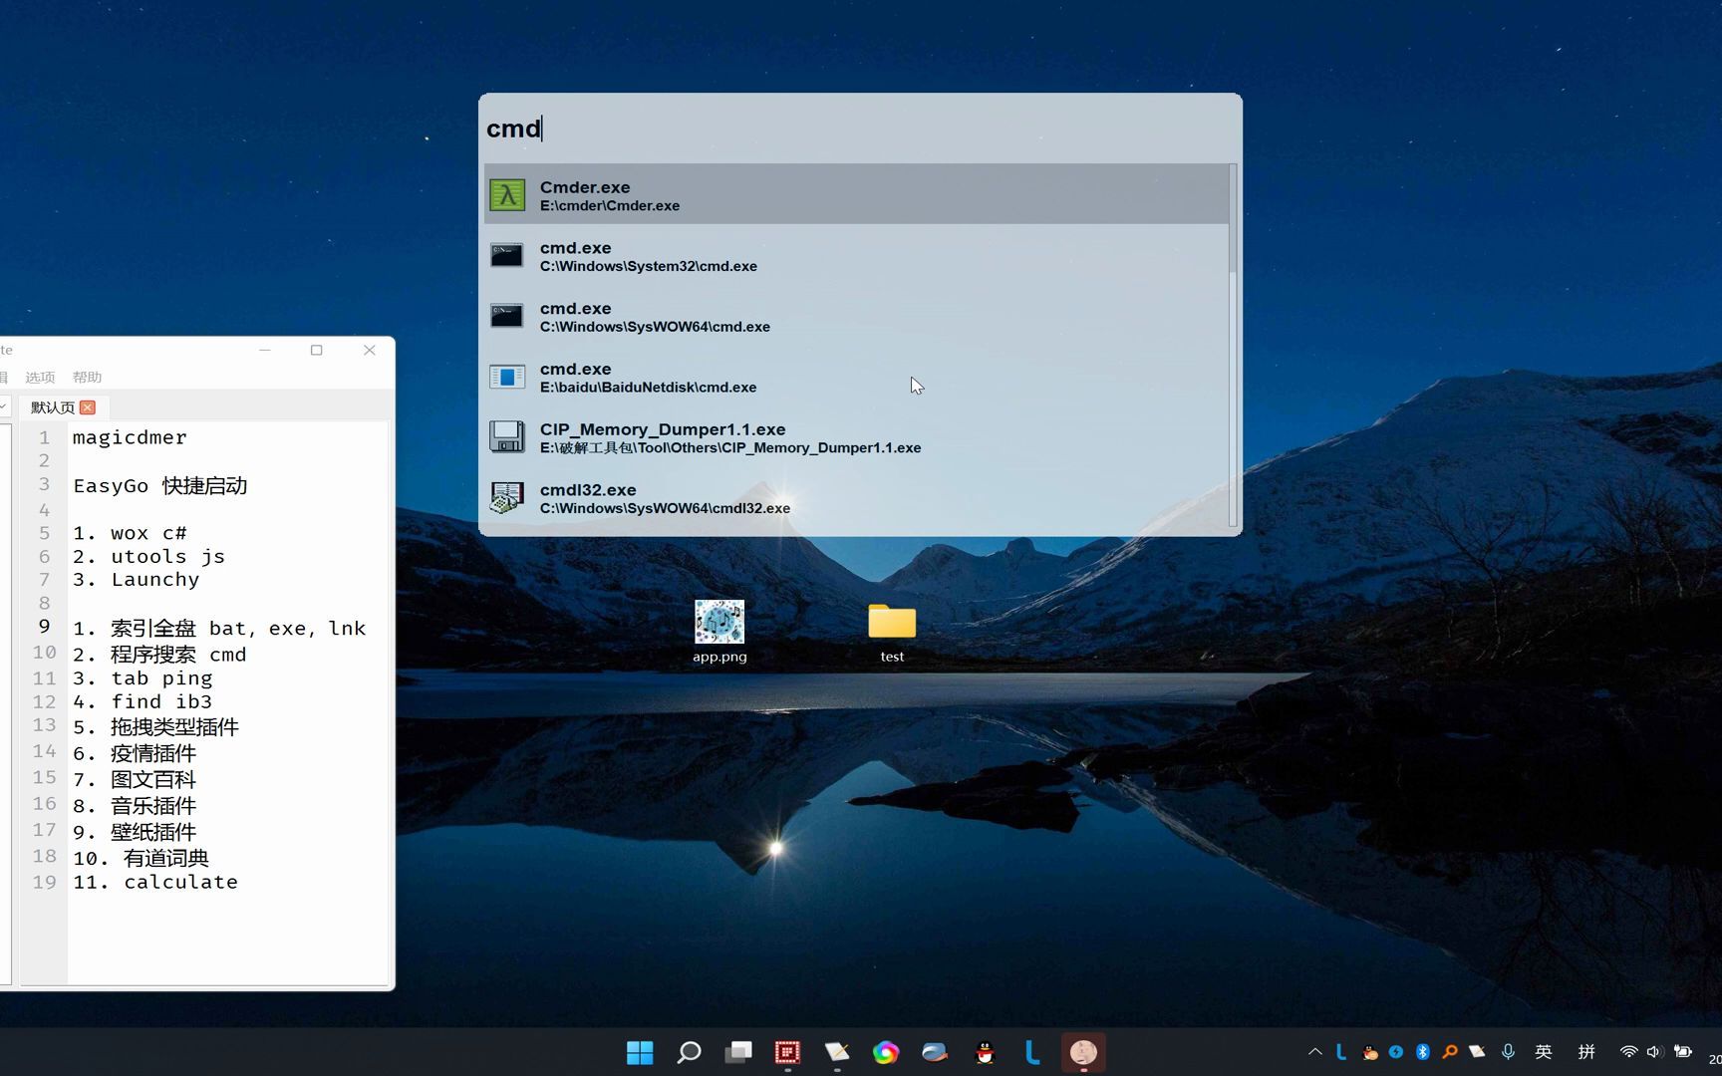Open app.png on the desktop
Screen dimensions: 1722x1076
[719, 632]
